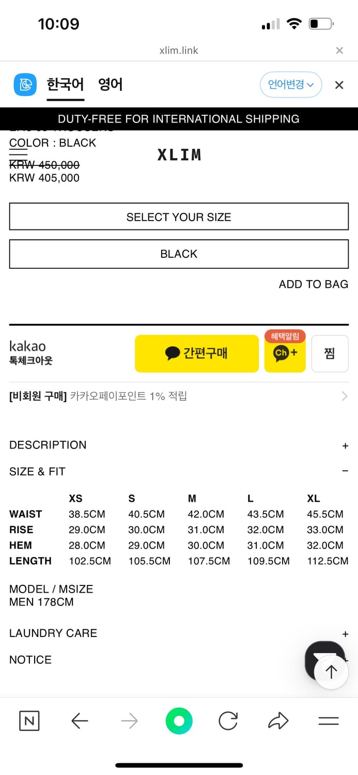Switch to the 한국어 tab
The height and width of the screenshot is (775, 358).
click(65, 85)
